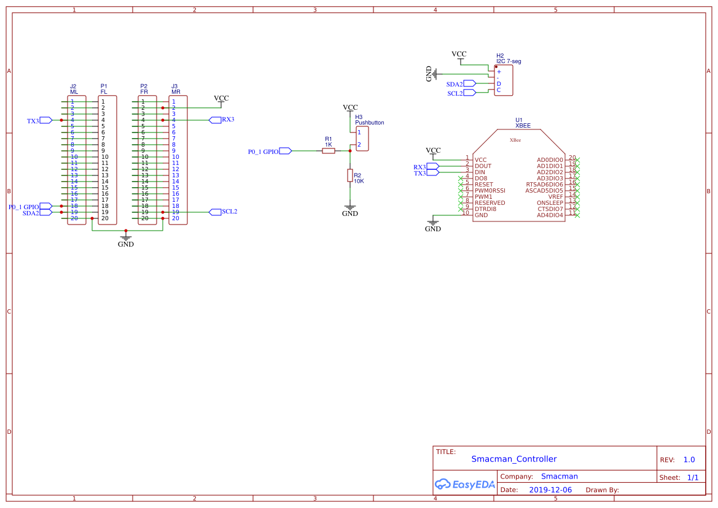Viewport: 718px width, 508px height.
Task: Click the PWM0RSSI pin name on XBee
Action: point(490,191)
